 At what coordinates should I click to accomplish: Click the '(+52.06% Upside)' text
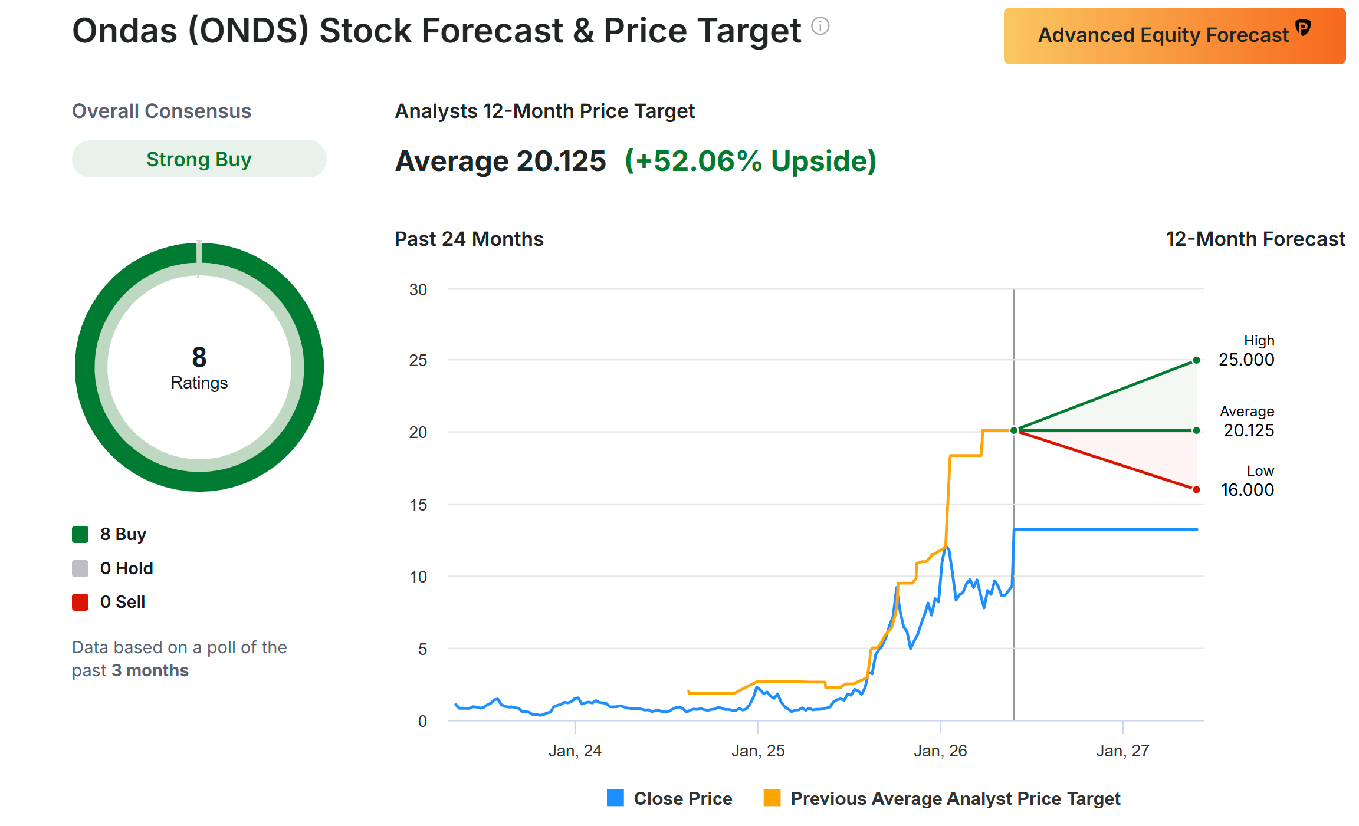click(x=750, y=161)
